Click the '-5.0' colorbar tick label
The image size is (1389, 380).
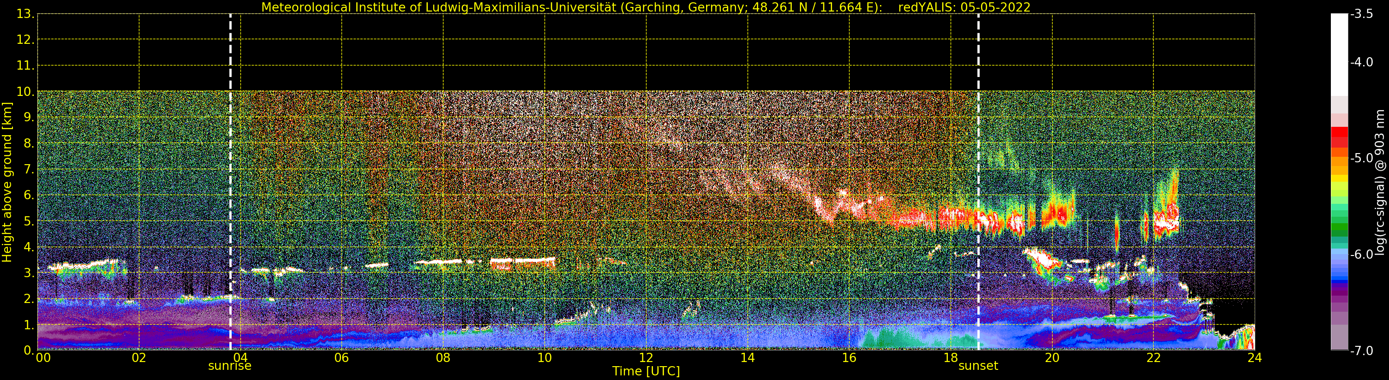tap(1361, 158)
